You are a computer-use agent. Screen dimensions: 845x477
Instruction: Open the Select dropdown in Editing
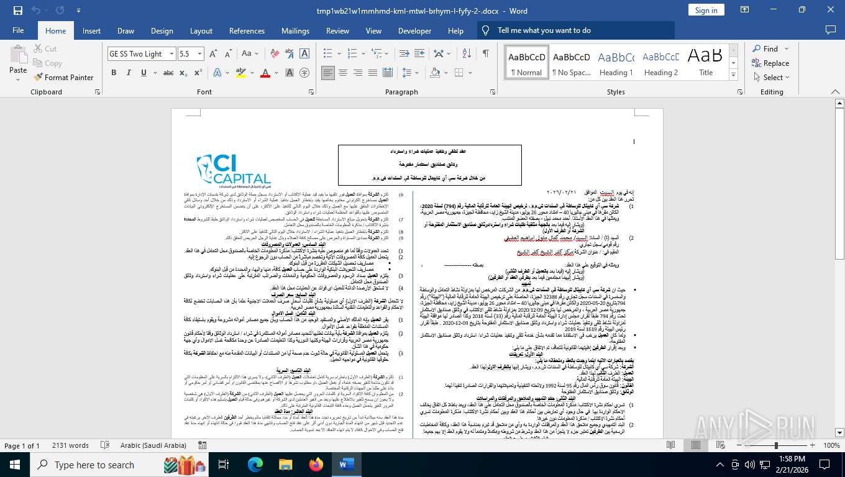point(770,78)
